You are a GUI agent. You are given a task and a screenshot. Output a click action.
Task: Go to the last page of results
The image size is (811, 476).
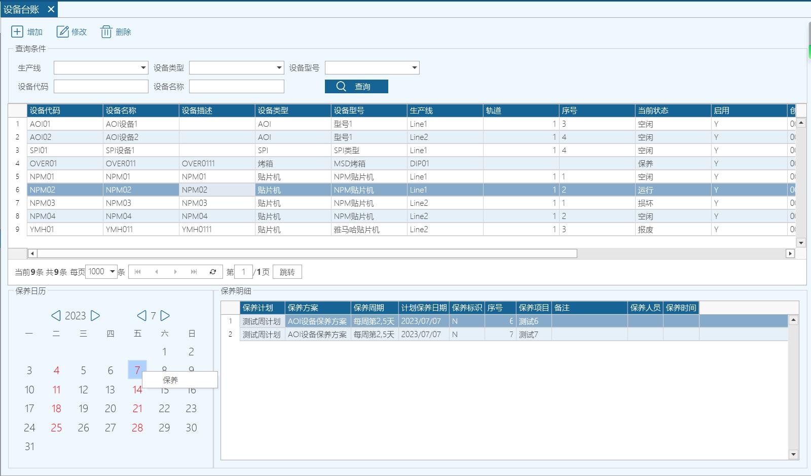point(194,272)
